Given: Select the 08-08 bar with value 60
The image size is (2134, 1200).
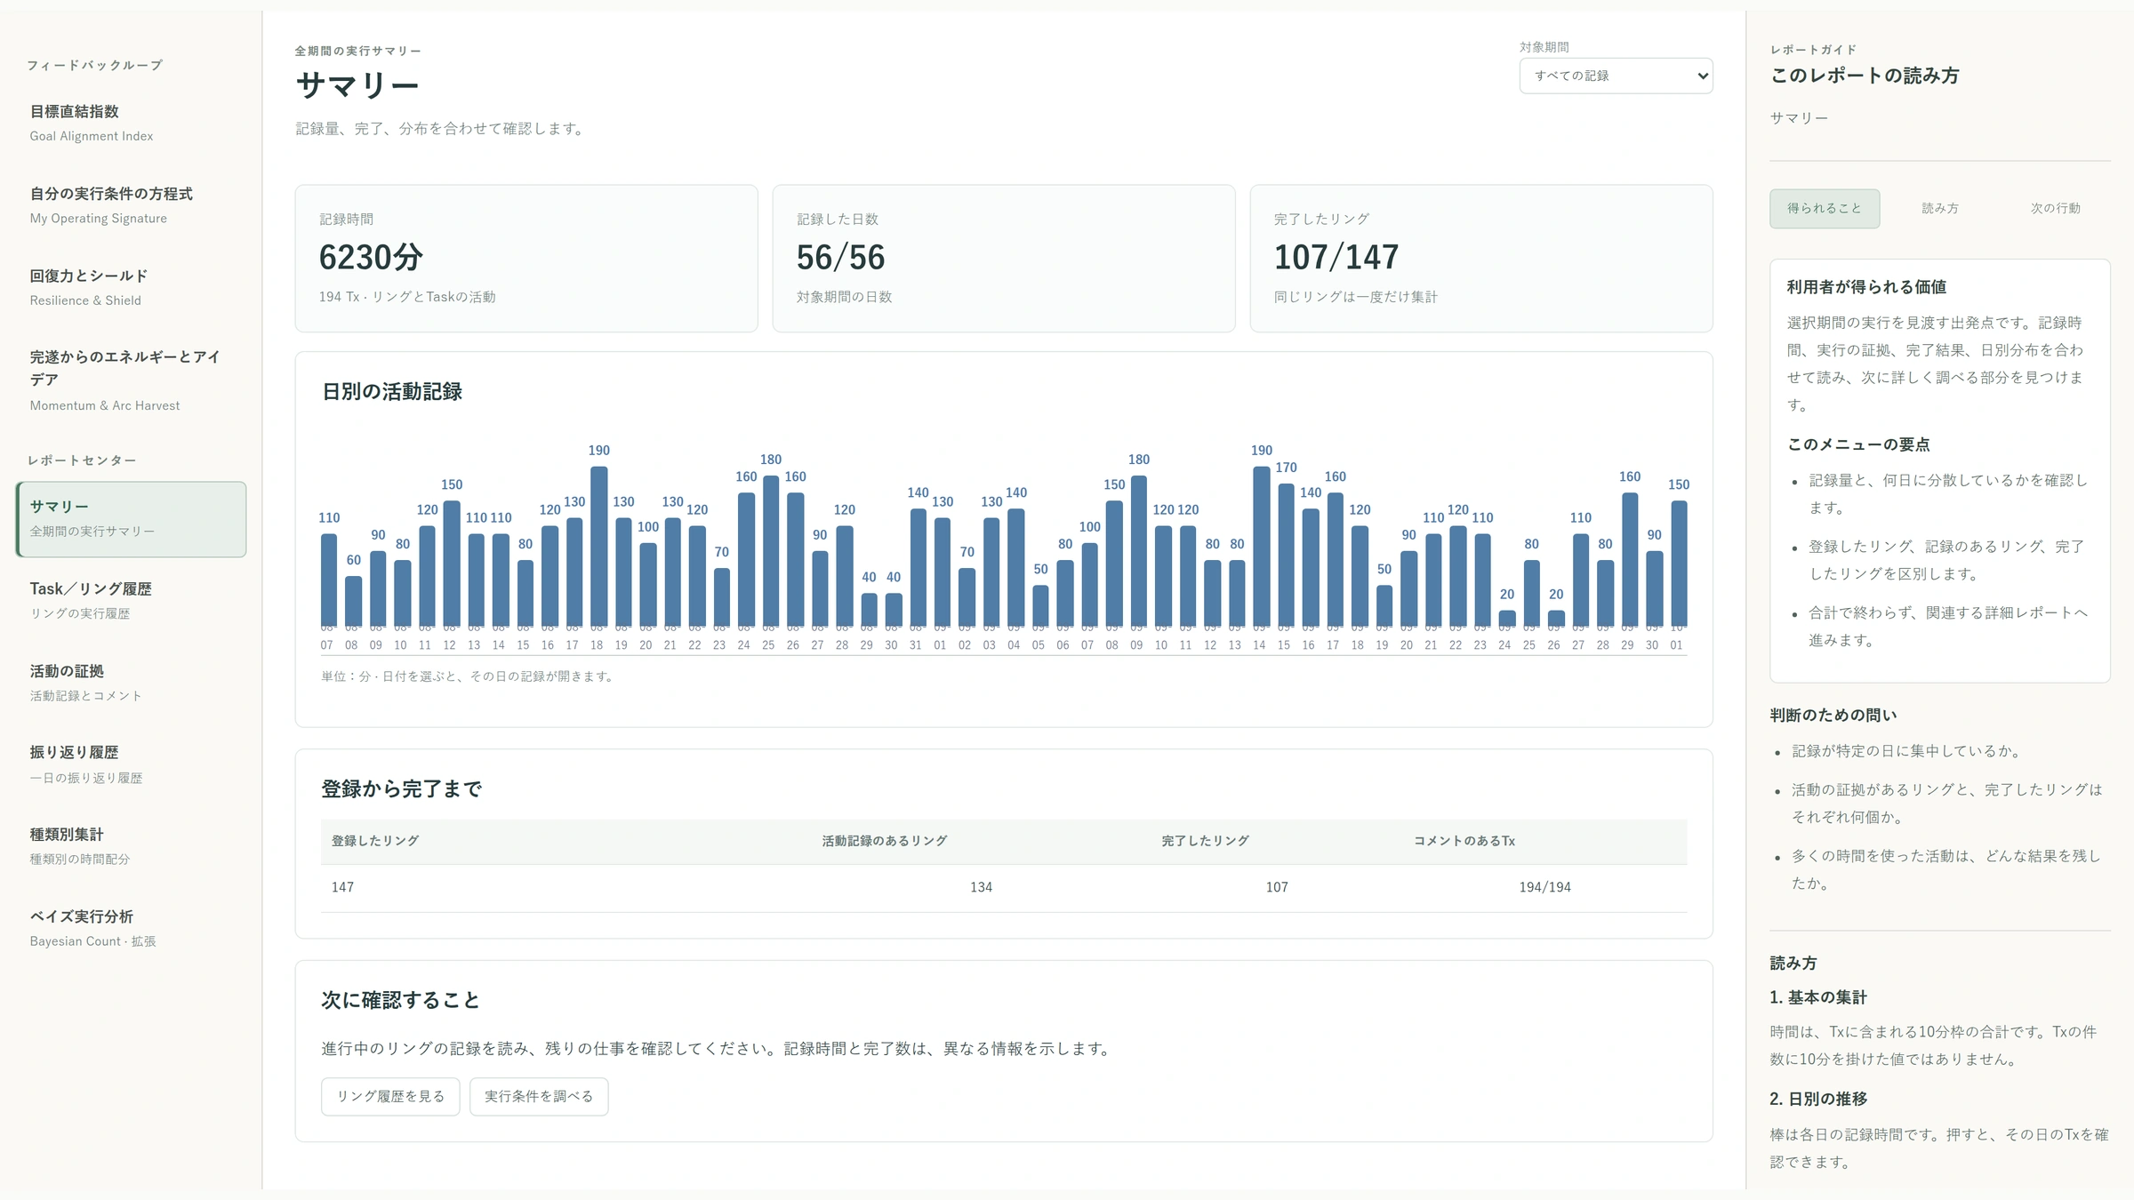Looking at the screenshot, I should (x=353, y=602).
